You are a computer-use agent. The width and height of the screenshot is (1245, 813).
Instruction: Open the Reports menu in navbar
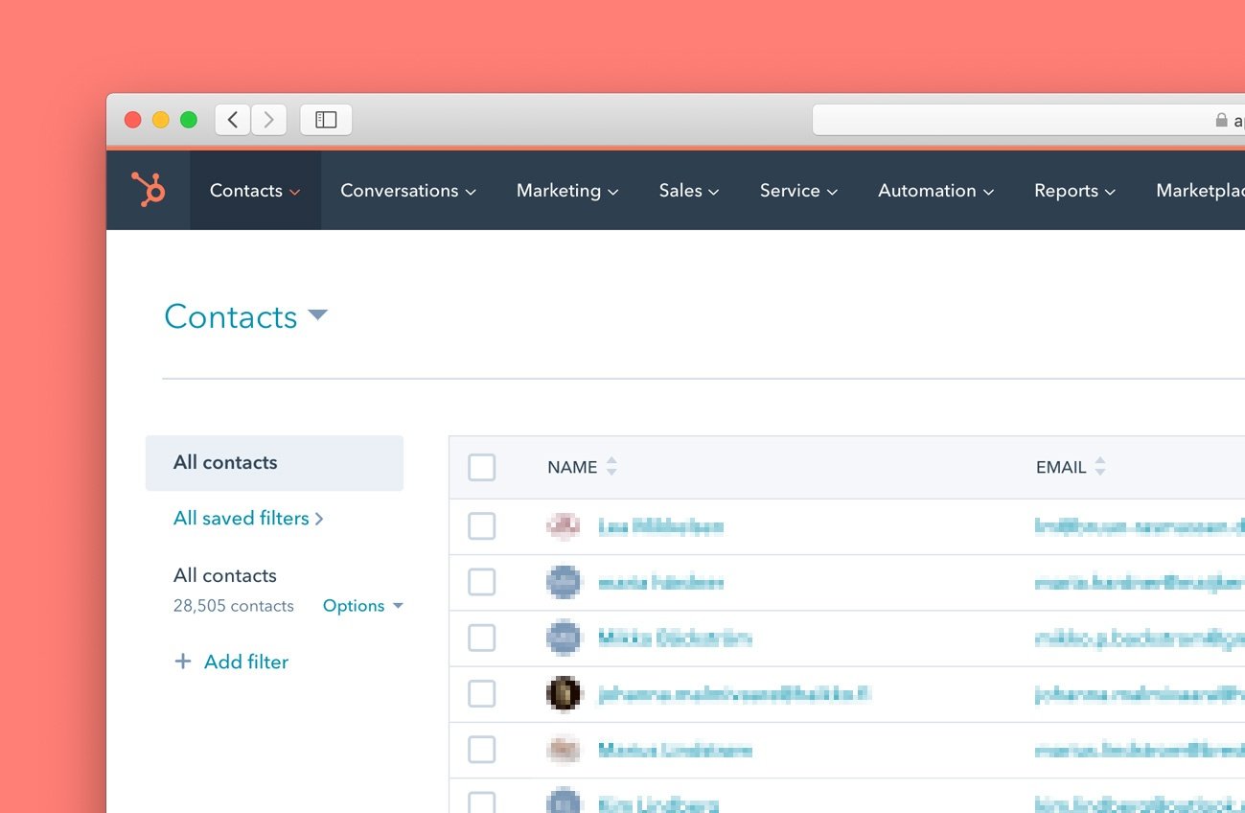pyautogui.click(x=1074, y=191)
